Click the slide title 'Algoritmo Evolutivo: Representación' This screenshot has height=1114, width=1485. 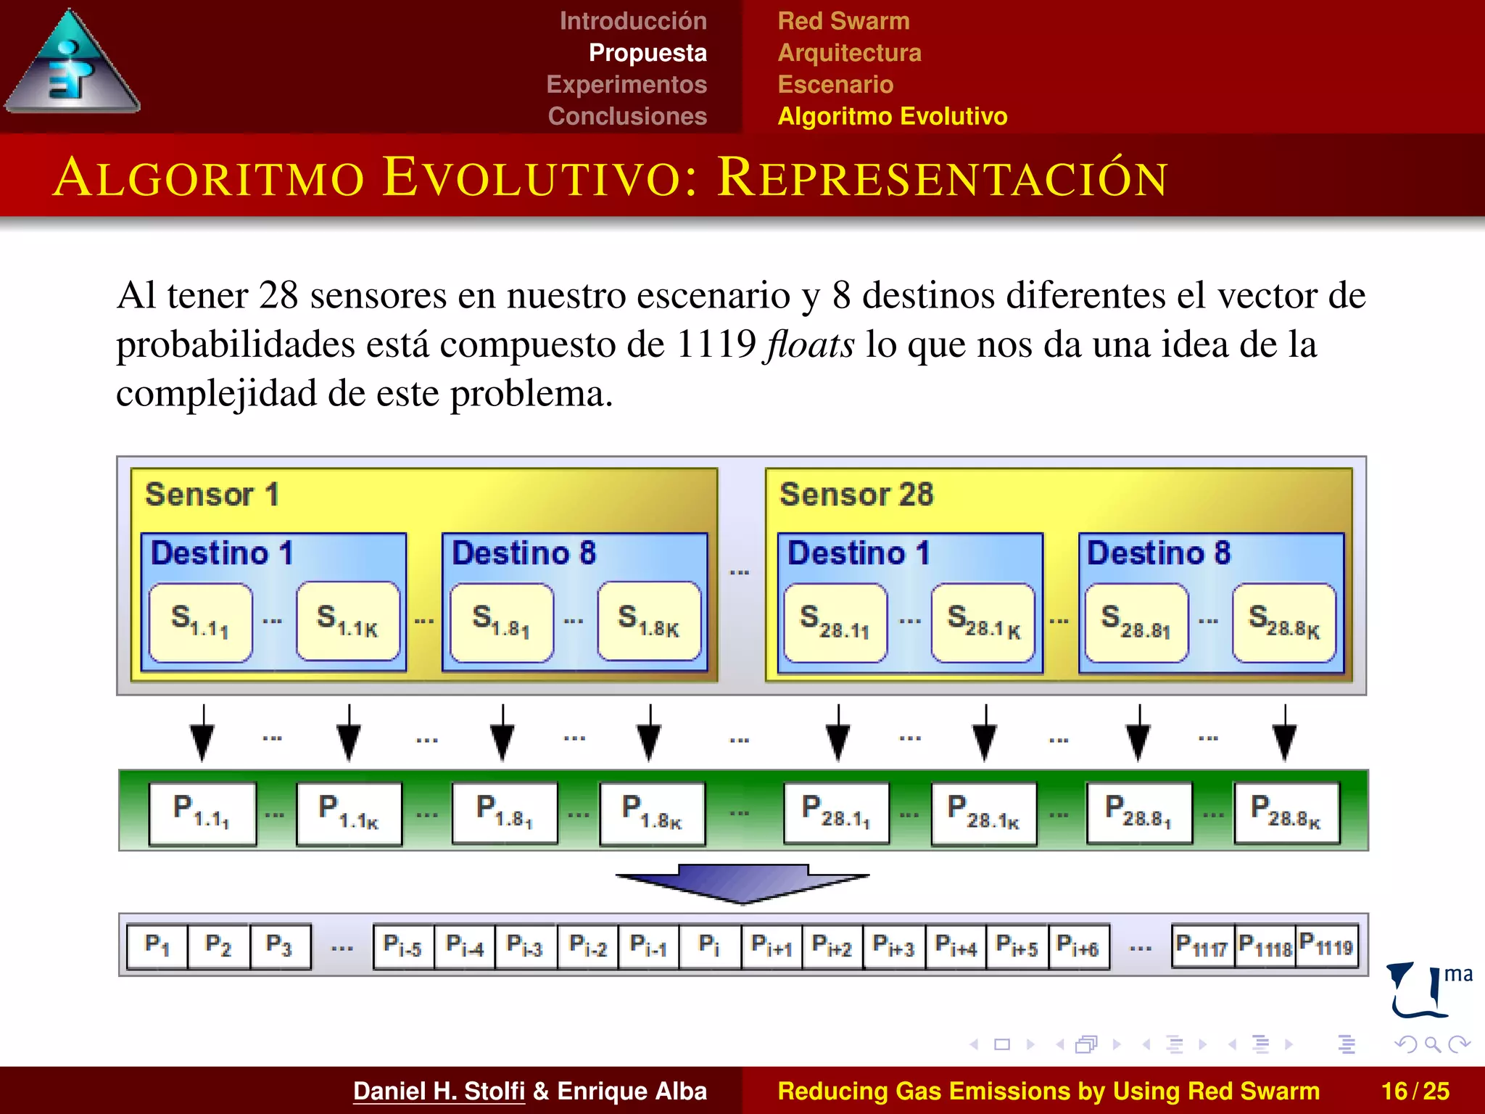(x=611, y=177)
